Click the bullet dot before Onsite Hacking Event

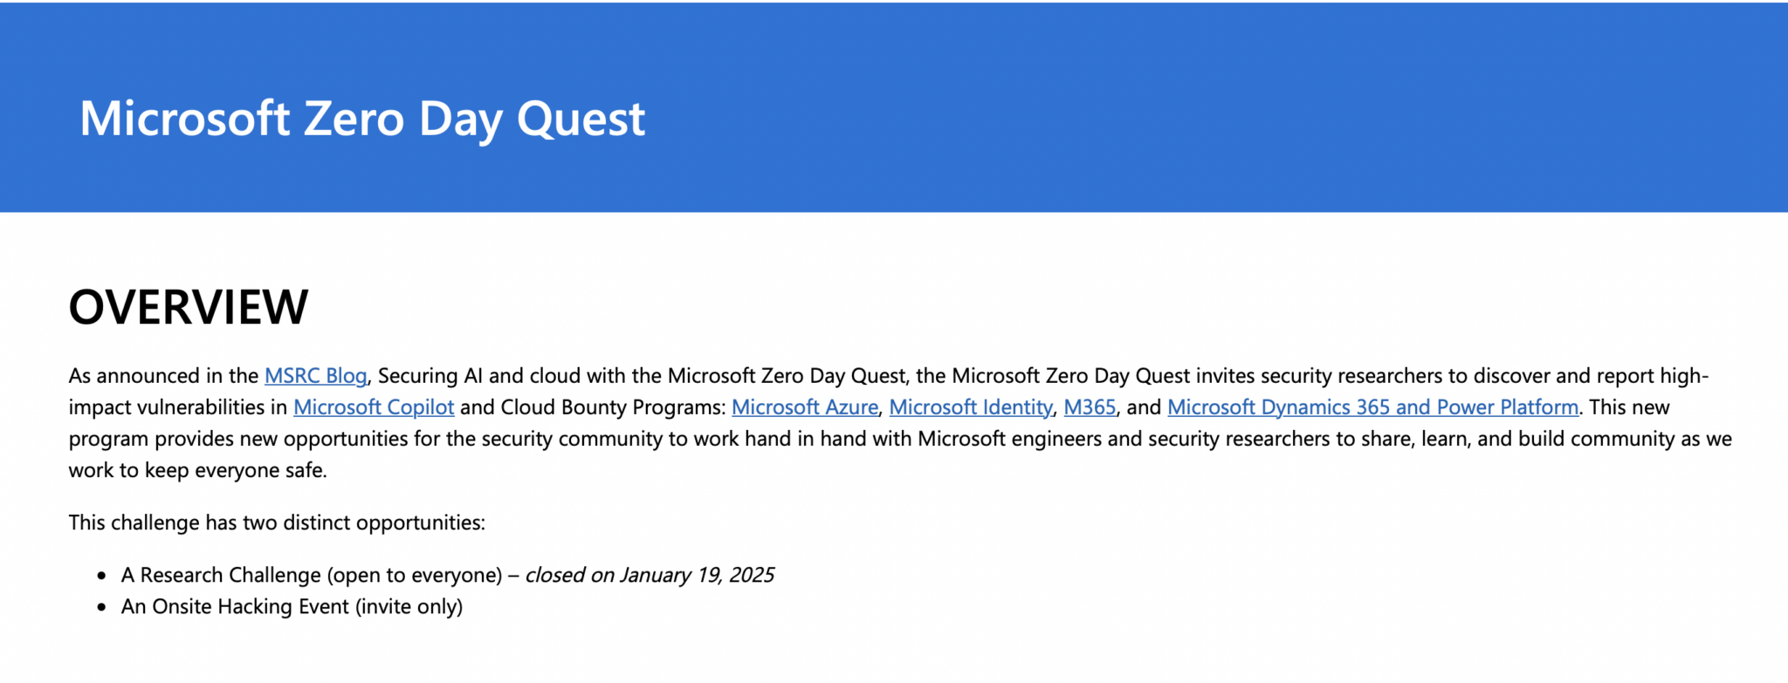click(102, 607)
